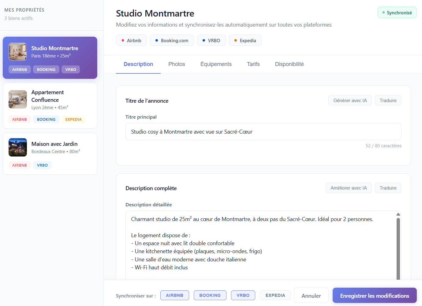422x306 pixels.
Task: Switch to the Photos tab
Action: pos(177,64)
